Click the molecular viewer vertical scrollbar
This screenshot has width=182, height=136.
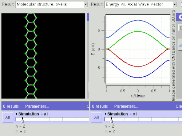click(x=88, y=56)
